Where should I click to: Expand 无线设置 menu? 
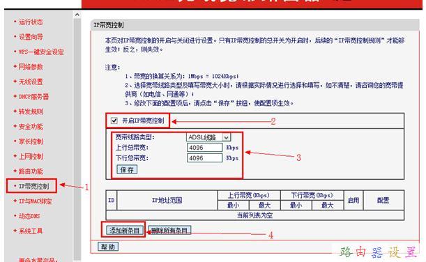(x=31, y=82)
